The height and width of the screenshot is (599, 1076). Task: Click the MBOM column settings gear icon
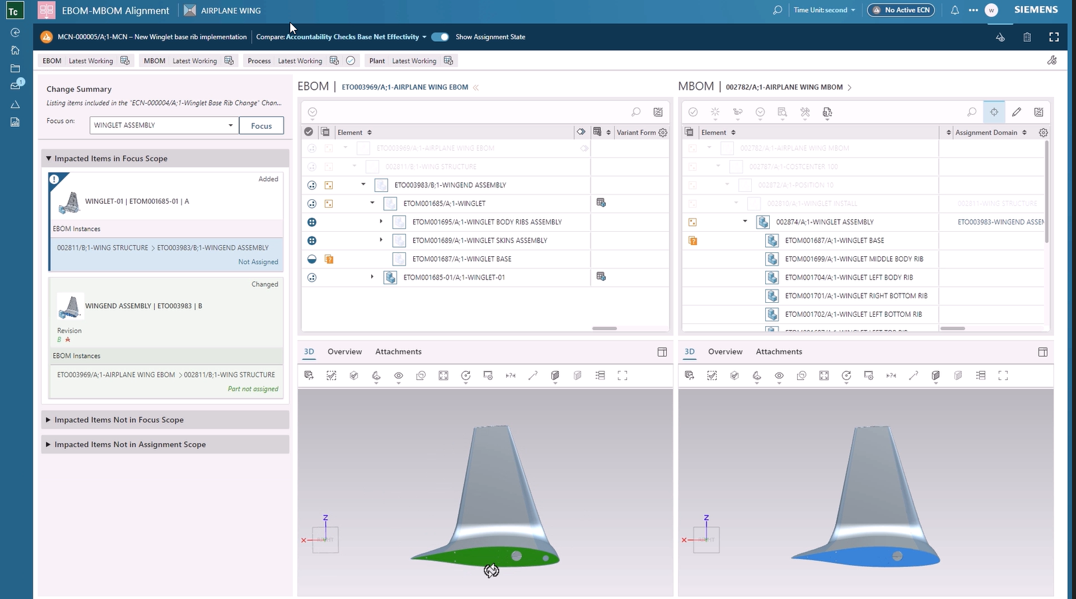pyautogui.click(x=1043, y=133)
